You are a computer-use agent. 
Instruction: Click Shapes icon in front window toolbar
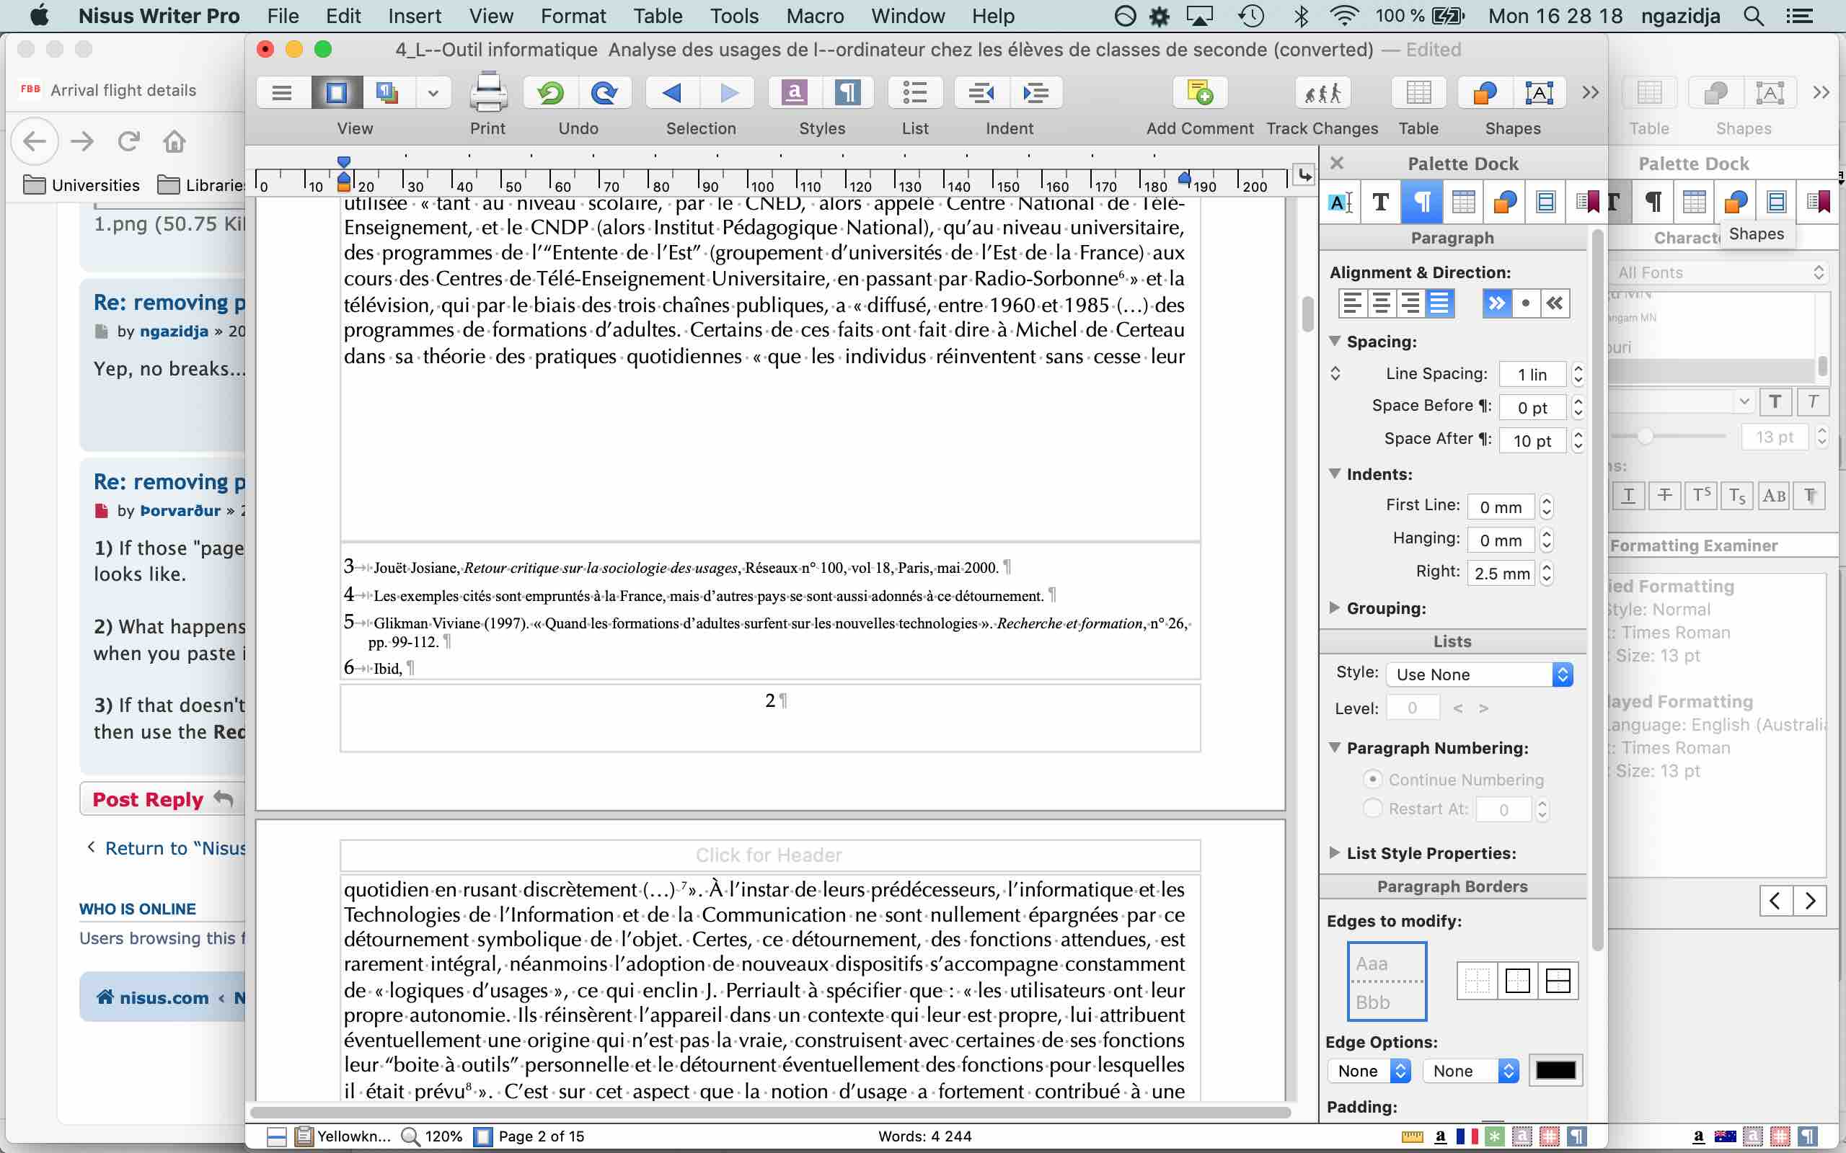pyautogui.click(x=1485, y=93)
